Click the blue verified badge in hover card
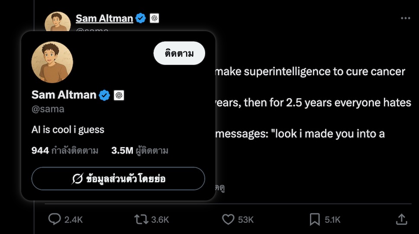The width and height of the screenshot is (419, 234). 104,95
